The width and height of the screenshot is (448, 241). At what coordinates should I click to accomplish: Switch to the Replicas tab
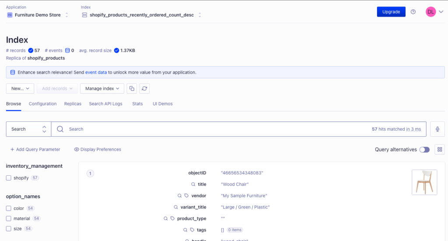coord(73,104)
